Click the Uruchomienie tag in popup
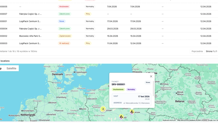218x123 pixels. 118,89
